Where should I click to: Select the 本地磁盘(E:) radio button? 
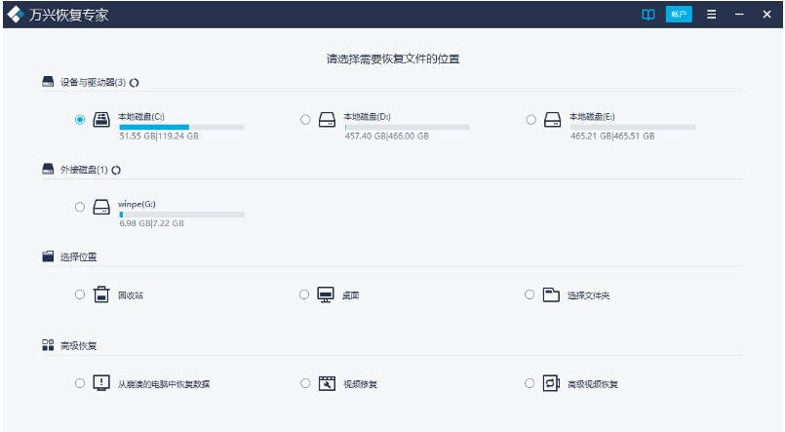(x=530, y=120)
